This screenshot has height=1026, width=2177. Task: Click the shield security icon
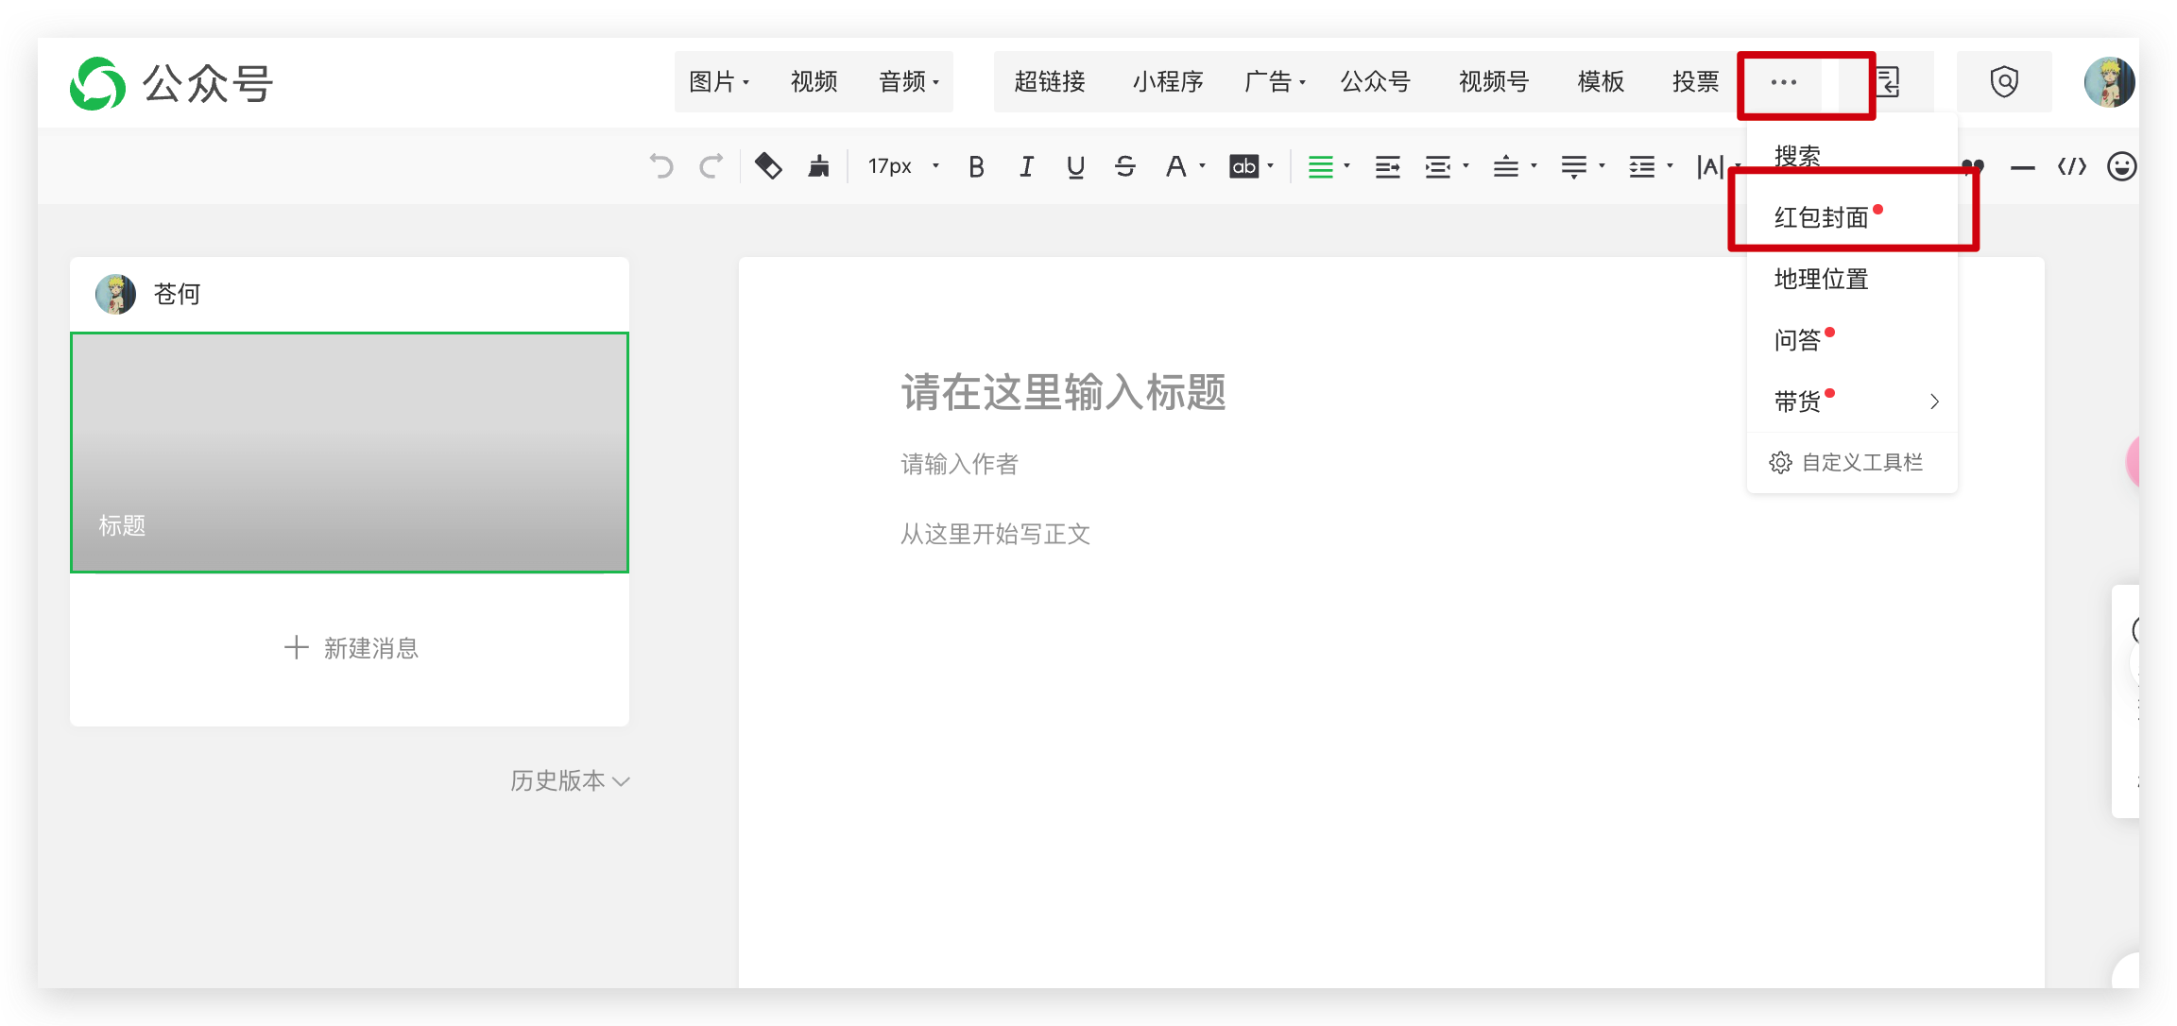point(2004,81)
